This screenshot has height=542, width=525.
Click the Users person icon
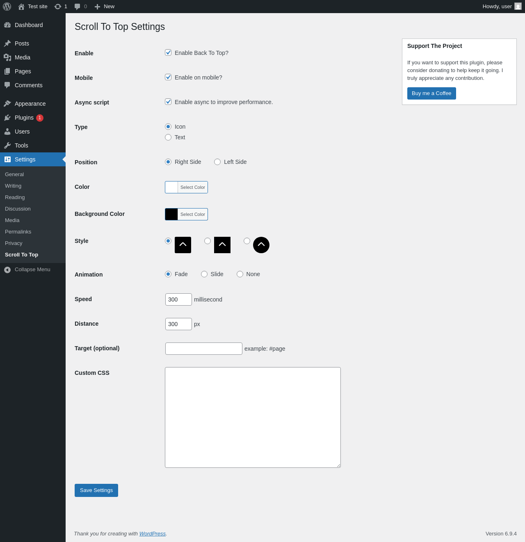7,132
